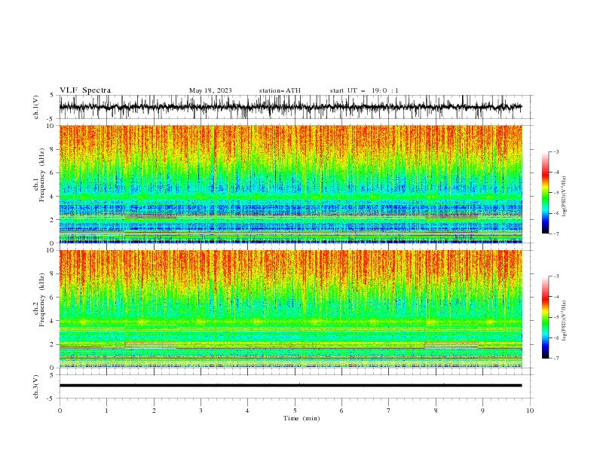The width and height of the screenshot is (597, 461).
Task: Click inside the ch.1 spectrogram panel
Action: point(290,184)
